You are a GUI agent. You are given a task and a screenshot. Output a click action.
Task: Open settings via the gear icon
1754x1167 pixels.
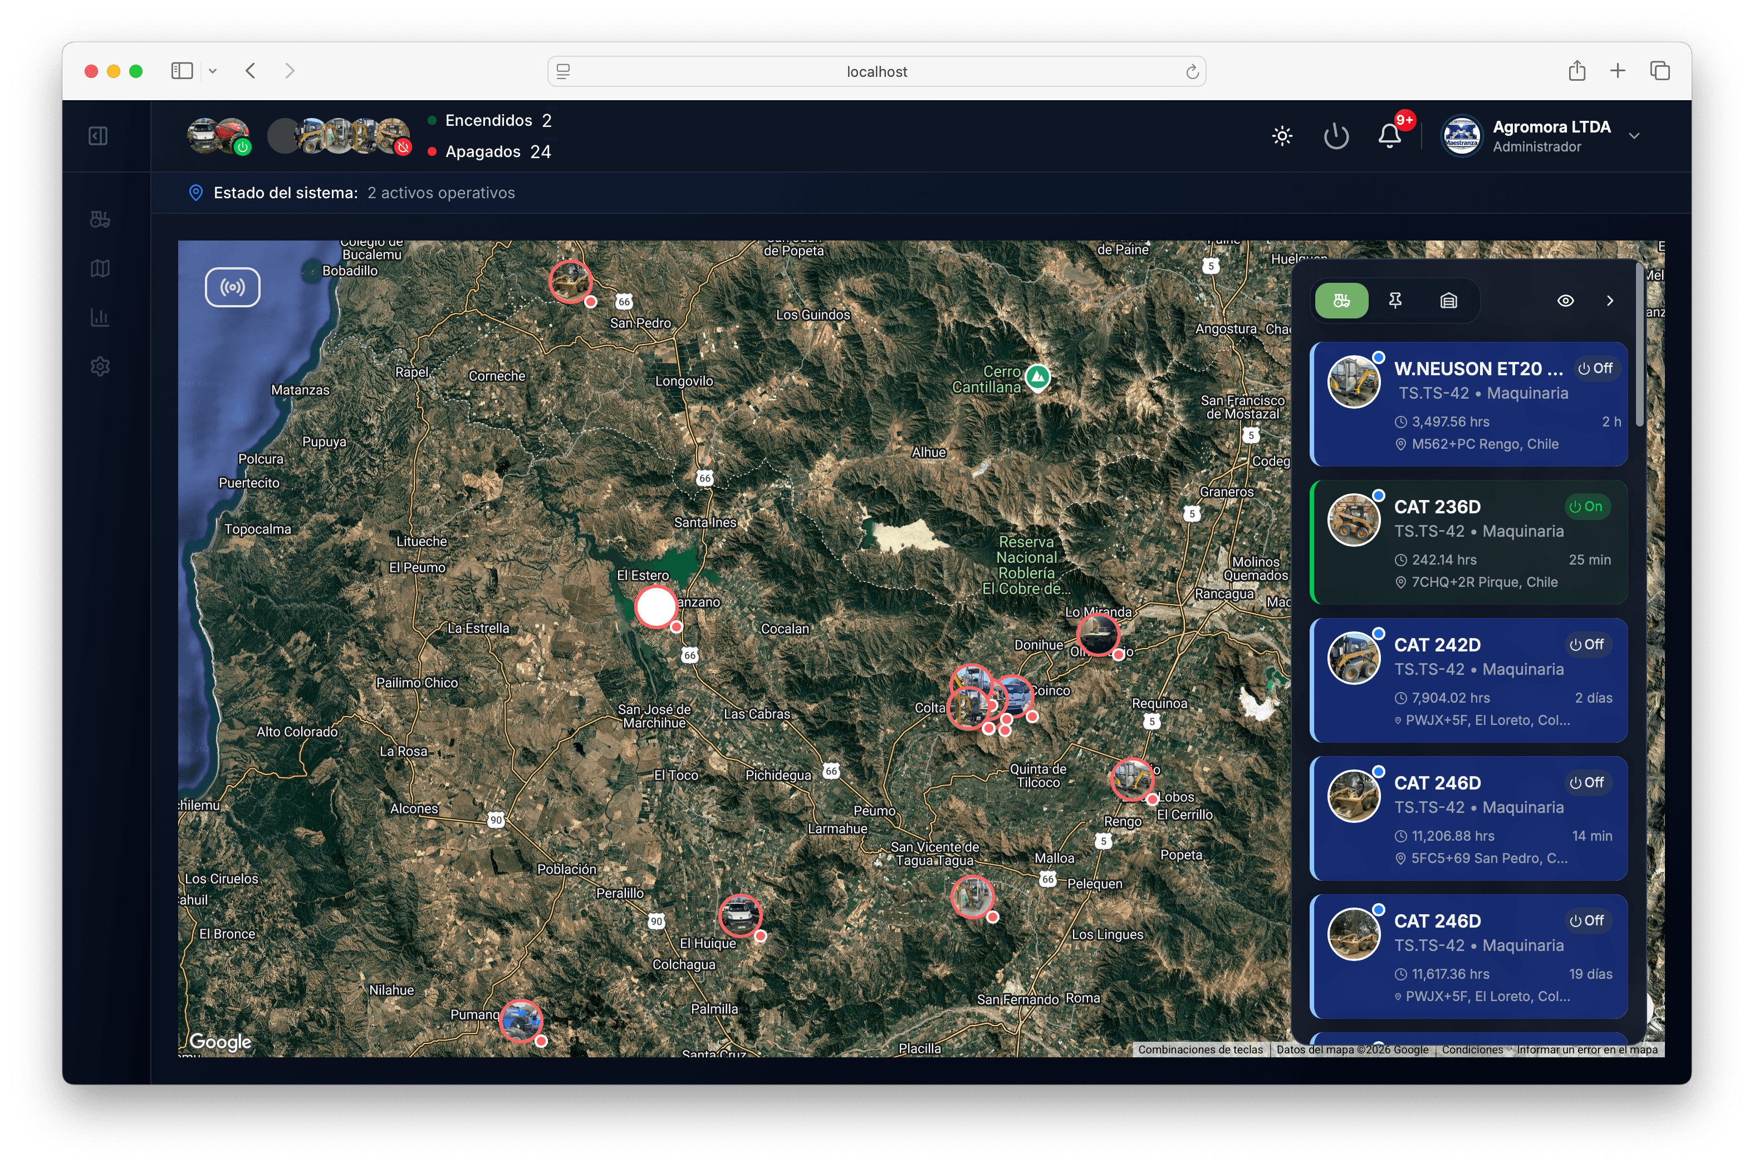100,365
